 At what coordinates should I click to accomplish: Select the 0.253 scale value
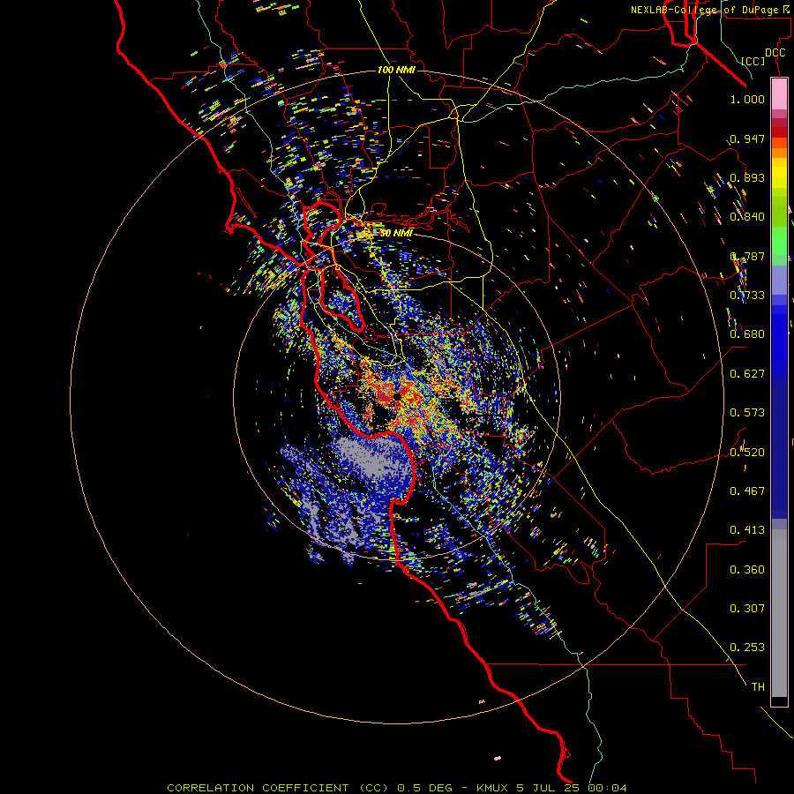point(747,648)
